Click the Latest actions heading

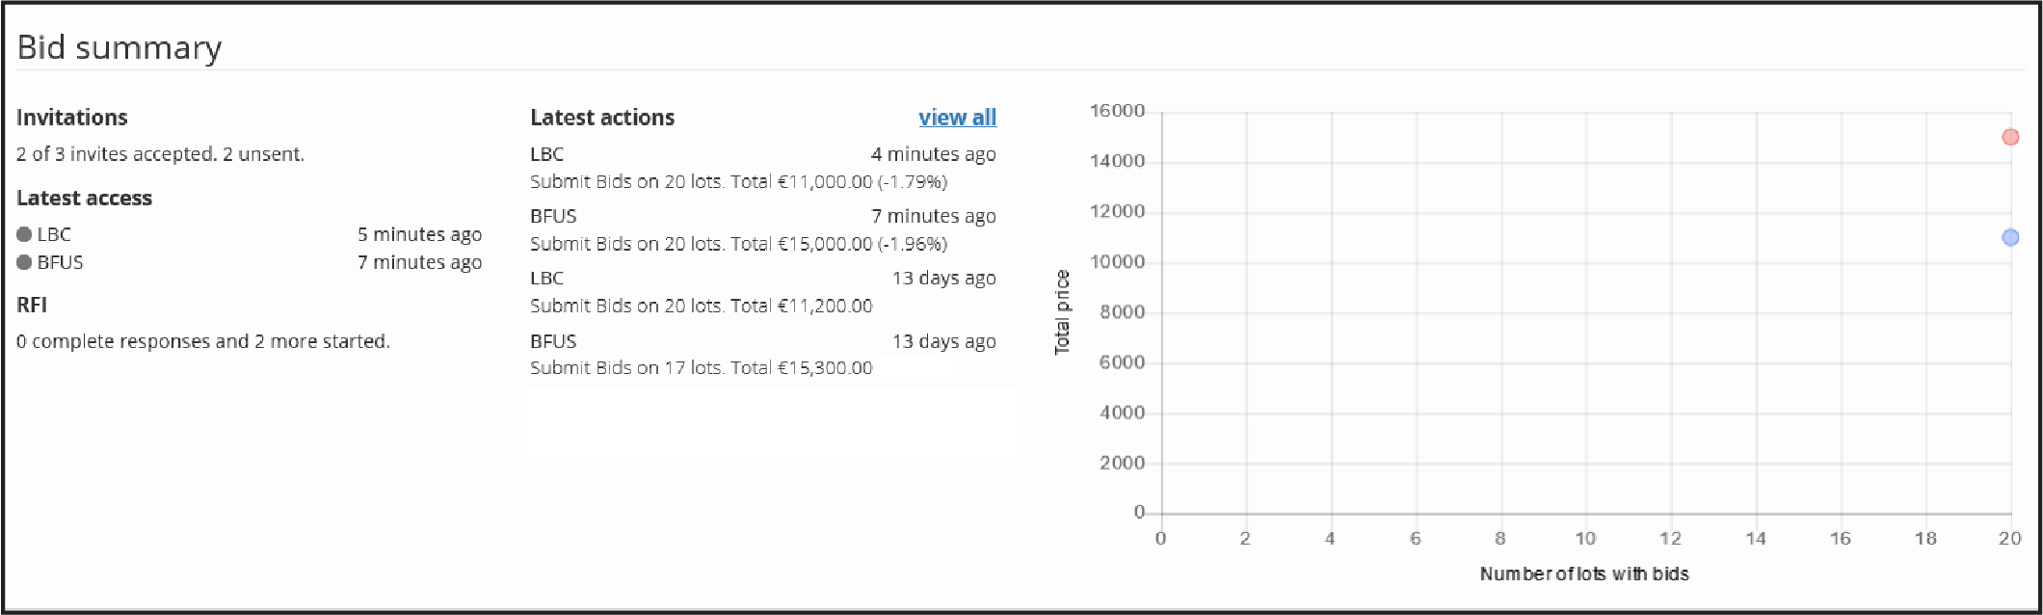602,118
